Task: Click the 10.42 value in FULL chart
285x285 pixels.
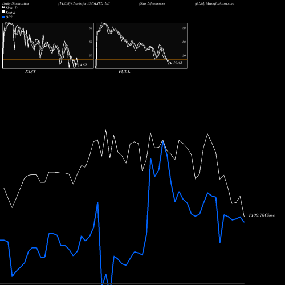Action: 178,63
